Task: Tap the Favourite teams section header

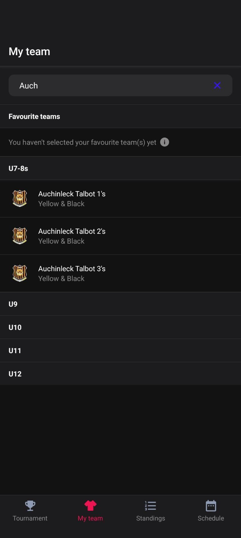Action: (34, 116)
